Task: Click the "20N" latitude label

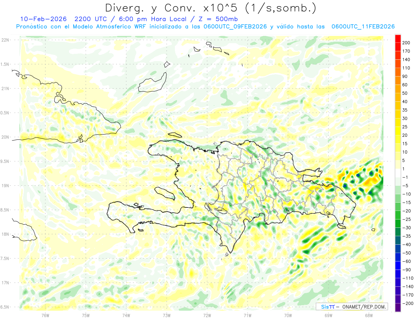Action: tap(5, 137)
